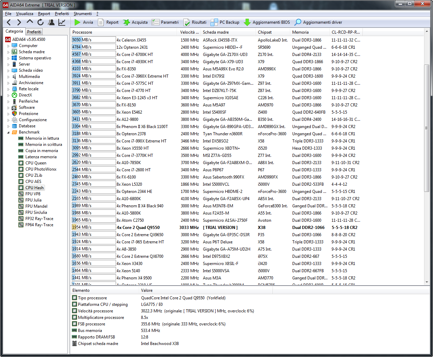
Task: Click Acquista in the toolbar
Action: coord(135,22)
